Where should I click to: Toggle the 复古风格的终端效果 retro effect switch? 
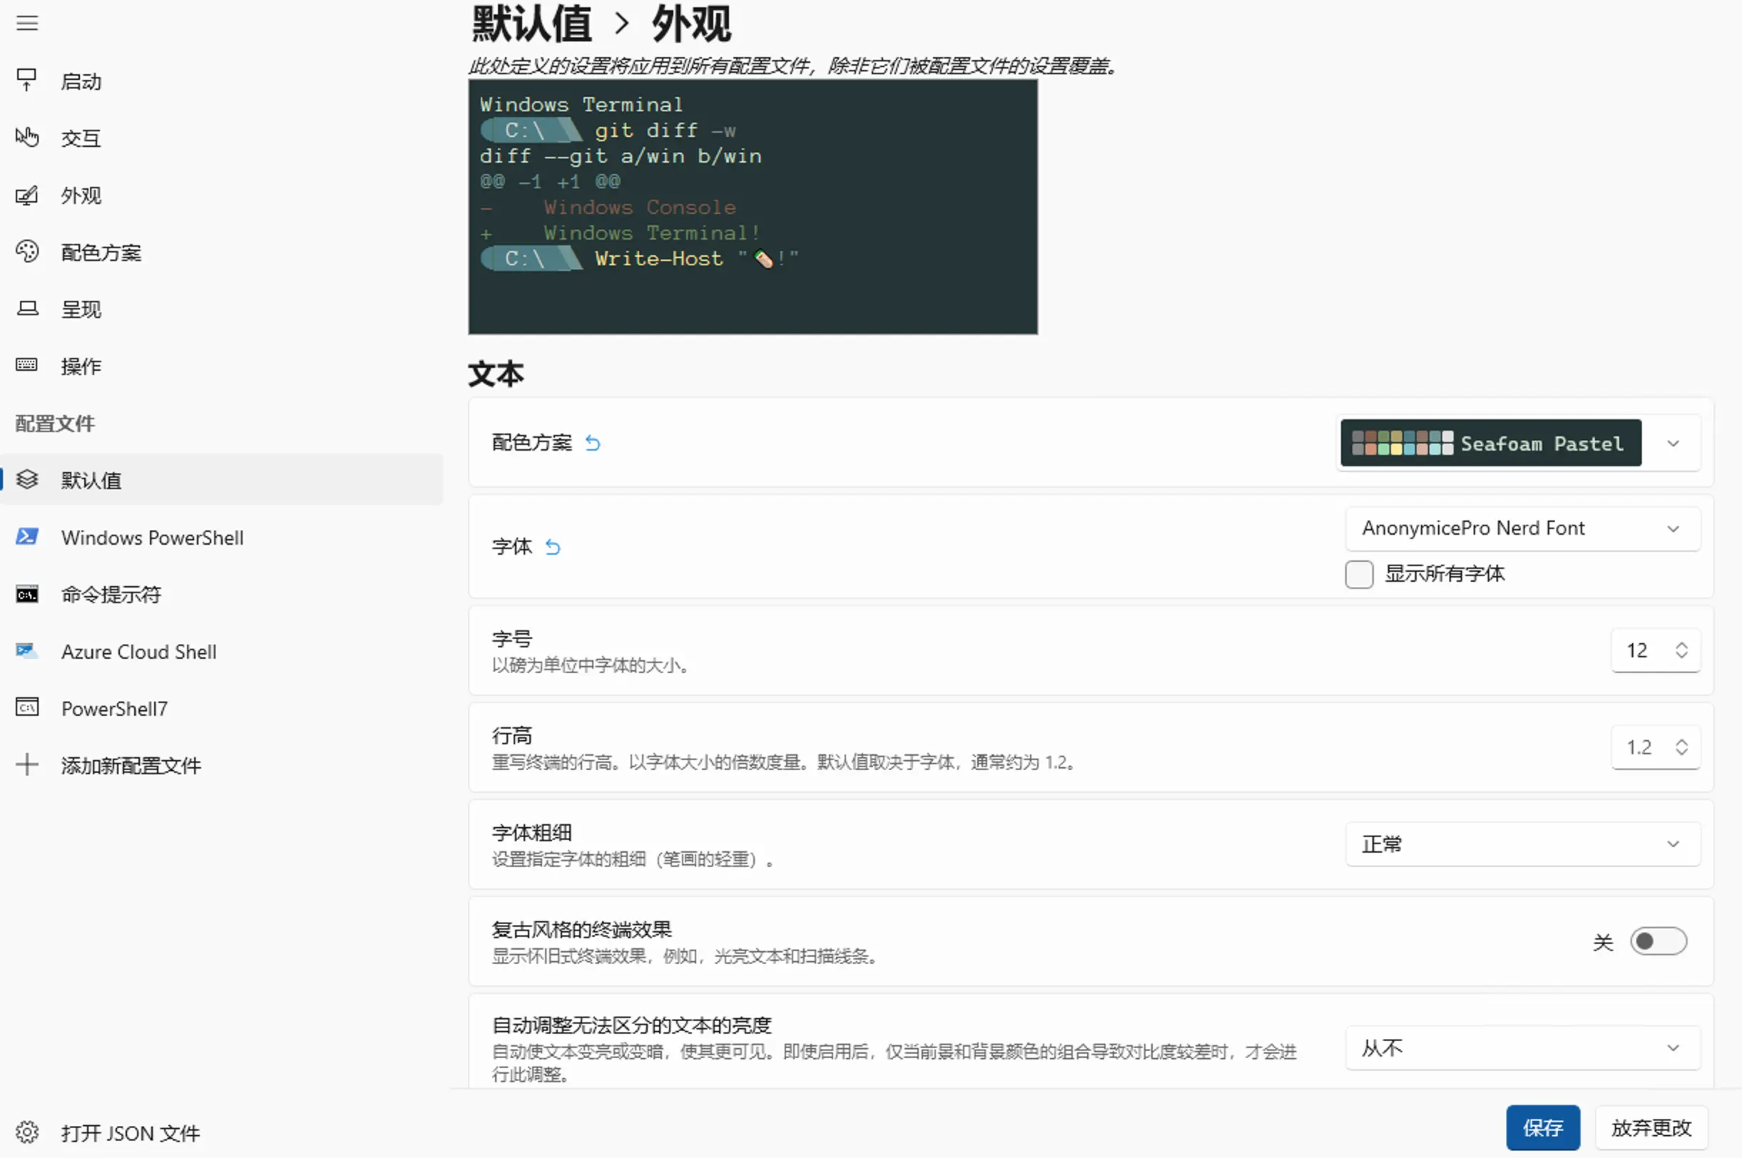[1658, 940]
